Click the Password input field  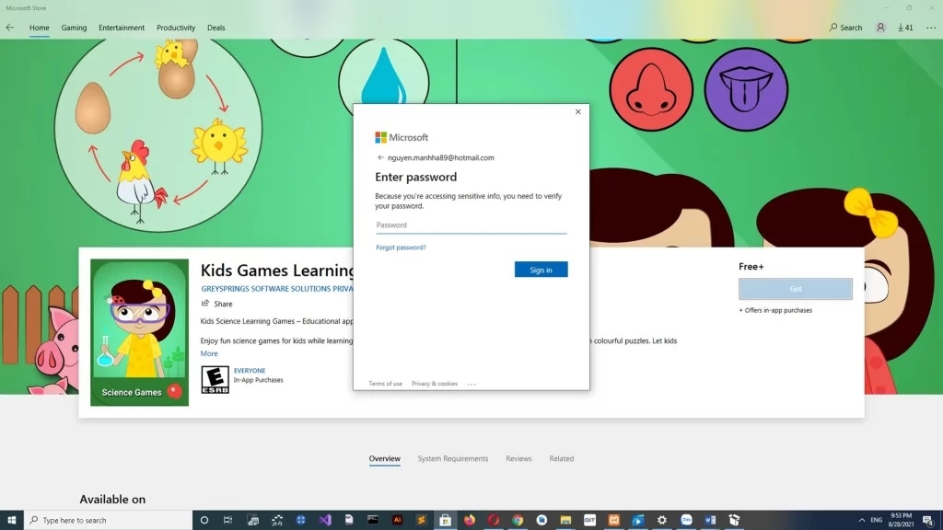click(x=471, y=225)
